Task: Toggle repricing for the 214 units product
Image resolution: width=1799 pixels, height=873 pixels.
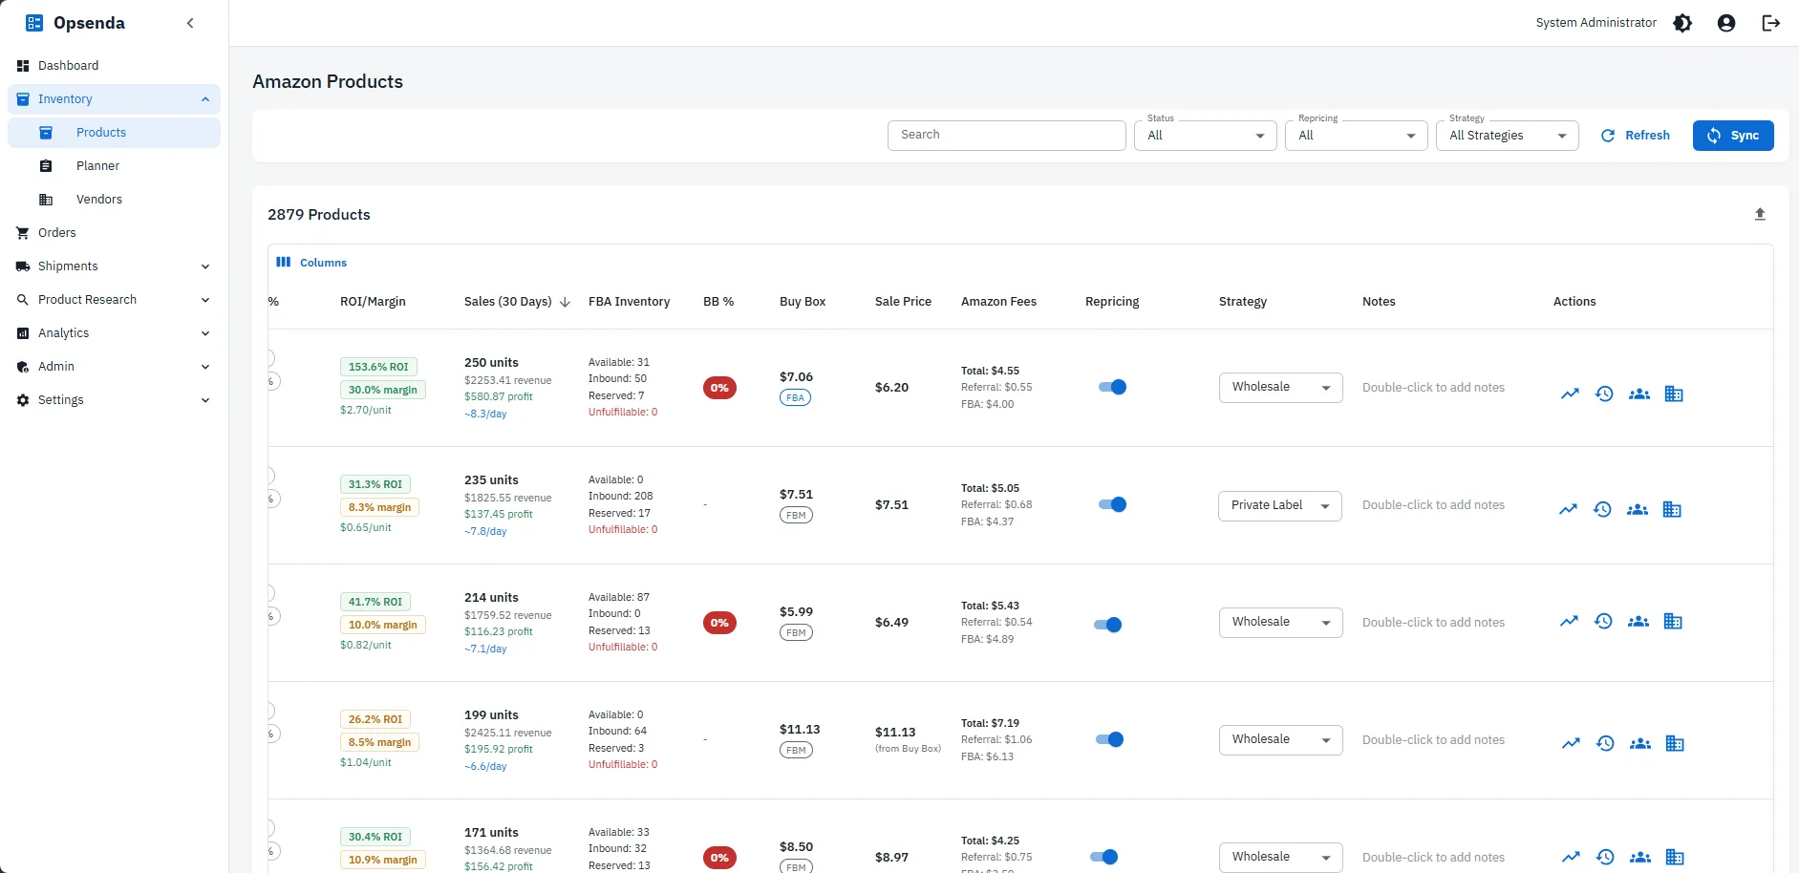Action: pyautogui.click(x=1108, y=625)
